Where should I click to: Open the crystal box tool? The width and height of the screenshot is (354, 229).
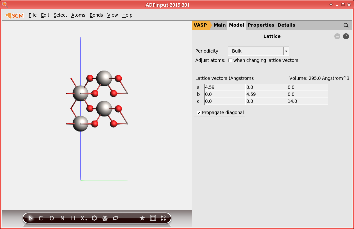pyautogui.click(x=153, y=218)
